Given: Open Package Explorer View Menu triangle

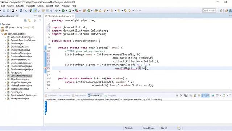Looking at the screenshot, I should [x=40, y=20].
